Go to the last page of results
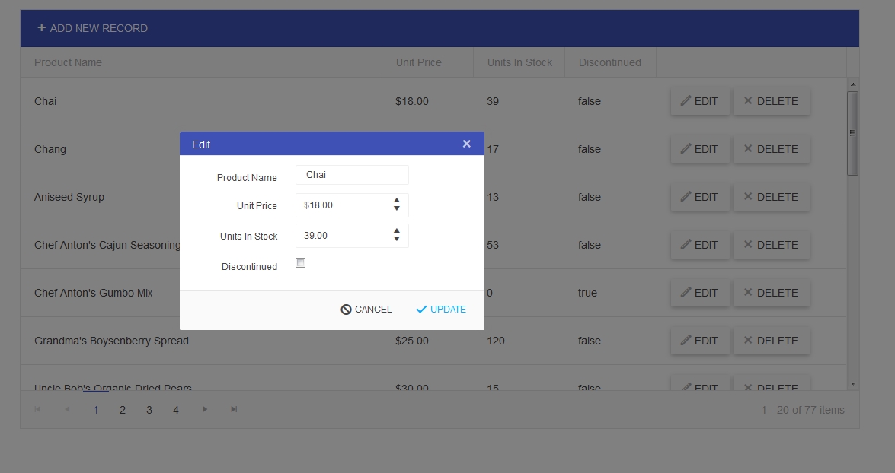 234,410
